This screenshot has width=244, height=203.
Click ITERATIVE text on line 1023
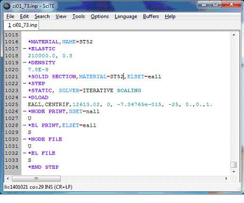click(98, 90)
